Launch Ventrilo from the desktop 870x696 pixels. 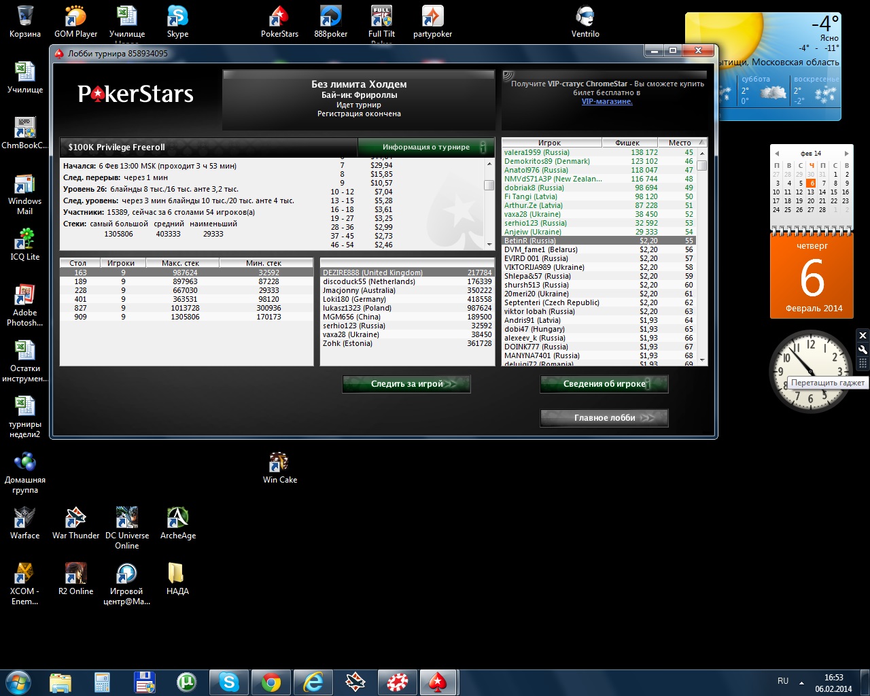point(585,20)
